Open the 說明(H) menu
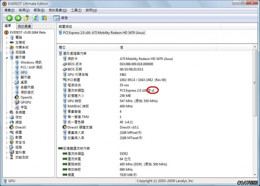260x186 pixels. click(91, 10)
